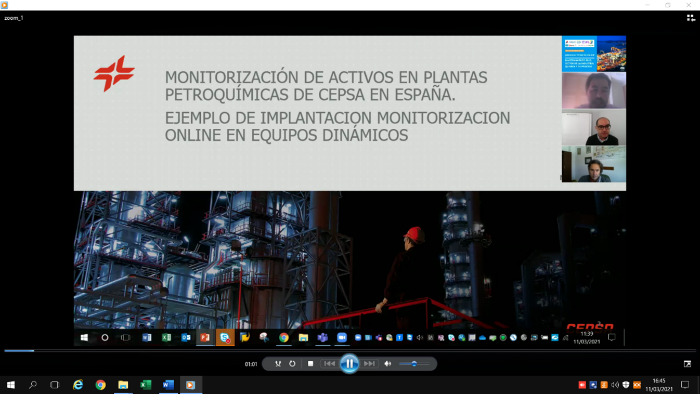Screen dimensions: 700x394
Task: Open Windows taskbar search
Action: pyautogui.click(x=33, y=385)
